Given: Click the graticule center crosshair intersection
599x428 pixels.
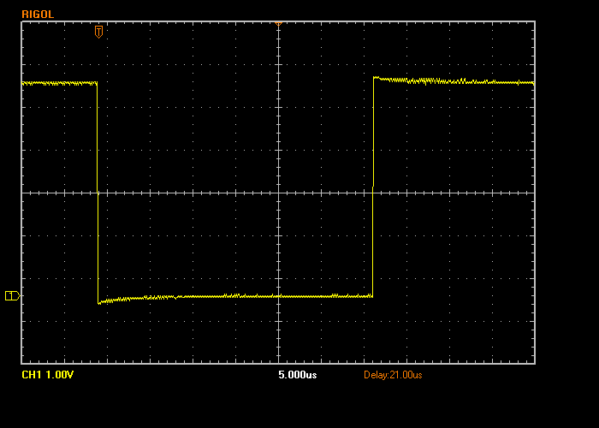Looking at the screenshot, I should pos(278,193).
